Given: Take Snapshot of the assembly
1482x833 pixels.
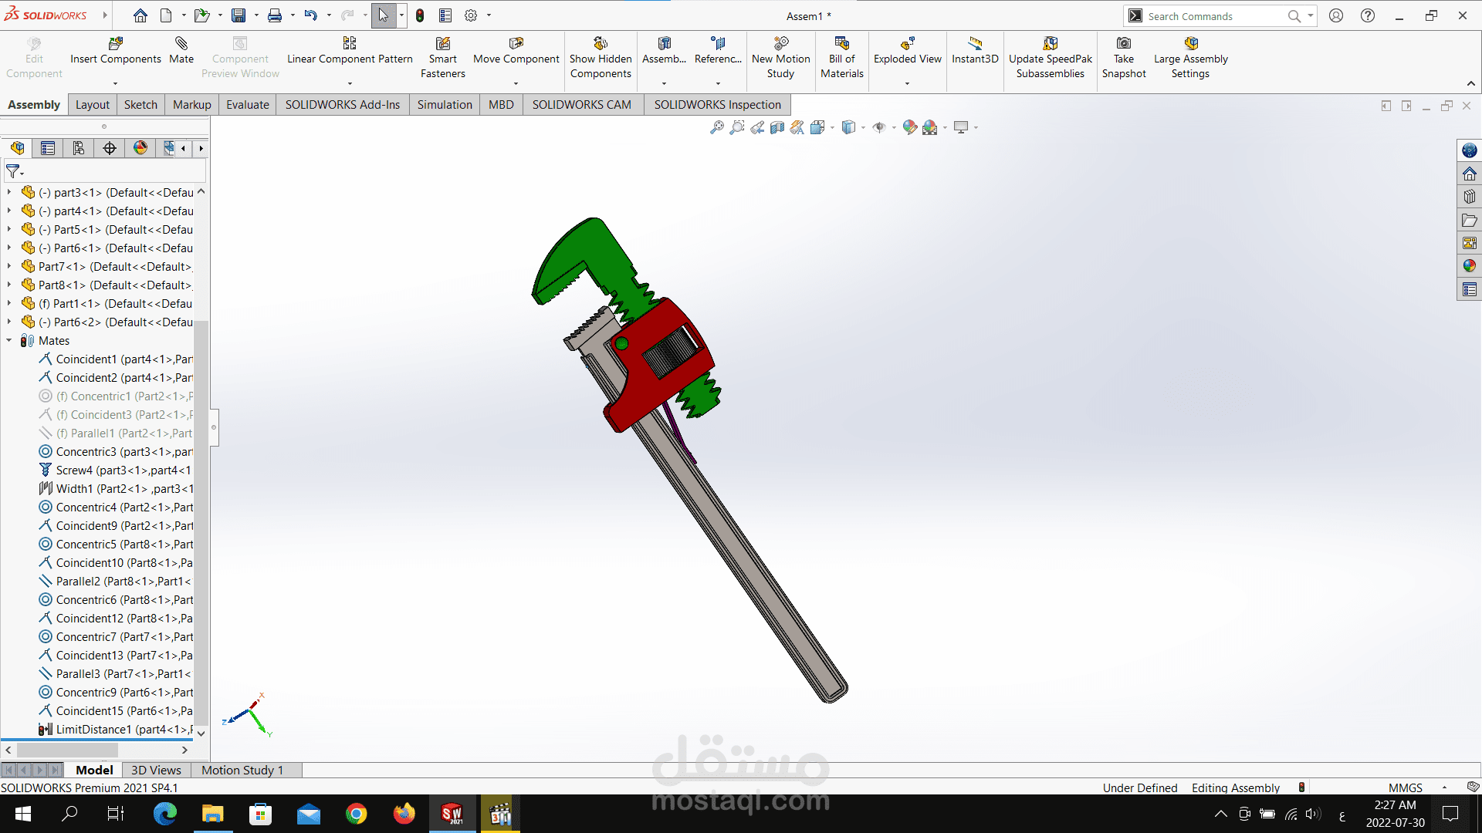Looking at the screenshot, I should [x=1124, y=58].
